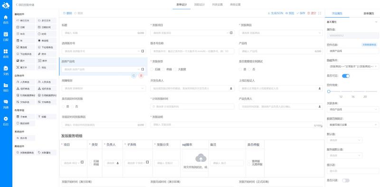Go back via 项目发版申请 link
The image size is (380, 187).
(25, 5)
